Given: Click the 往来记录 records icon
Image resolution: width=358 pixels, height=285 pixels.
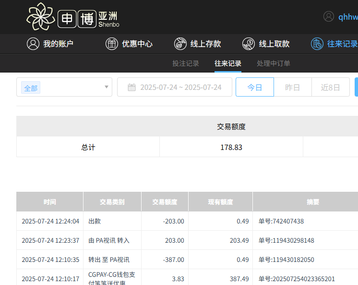Looking at the screenshot, I should pyautogui.click(x=317, y=44).
